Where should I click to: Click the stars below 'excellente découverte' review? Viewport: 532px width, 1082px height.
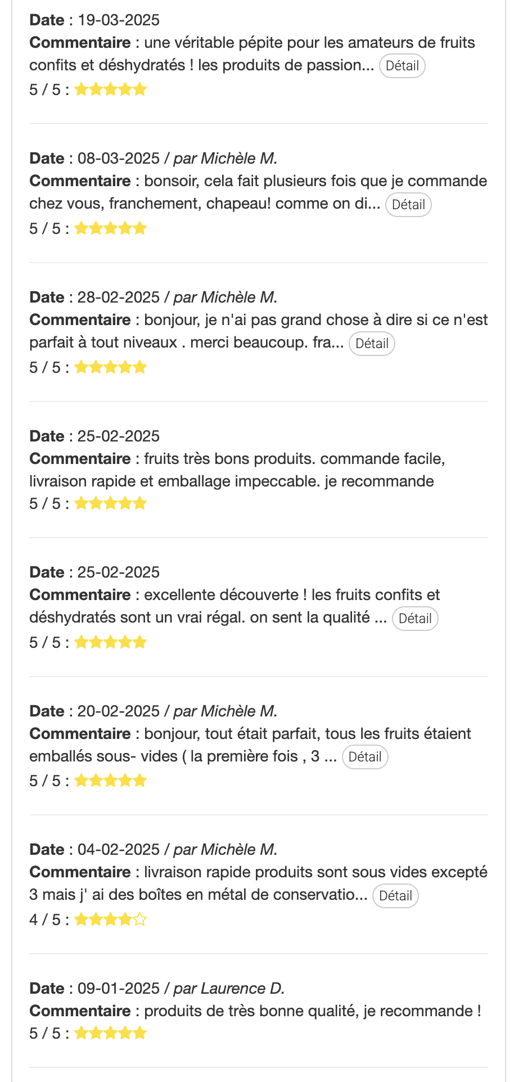pyautogui.click(x=110, y=642)
